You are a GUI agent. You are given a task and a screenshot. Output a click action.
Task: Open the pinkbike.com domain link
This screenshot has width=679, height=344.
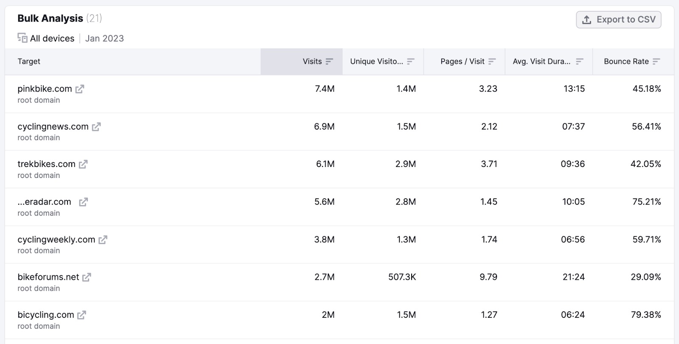click(x=45, y=89)
